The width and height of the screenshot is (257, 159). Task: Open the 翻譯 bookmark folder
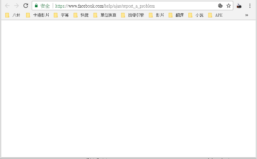click(x=176, y=15)
